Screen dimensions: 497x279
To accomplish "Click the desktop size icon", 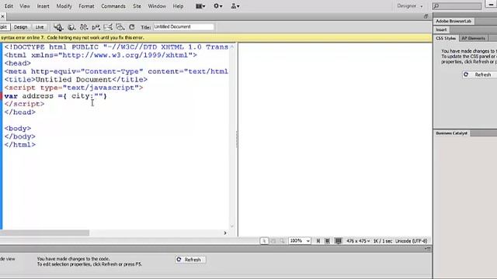I will [339, 241].
